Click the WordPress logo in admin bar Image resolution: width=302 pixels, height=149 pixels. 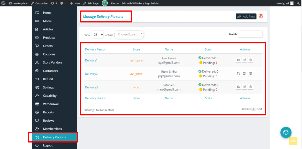pos(3,3)
